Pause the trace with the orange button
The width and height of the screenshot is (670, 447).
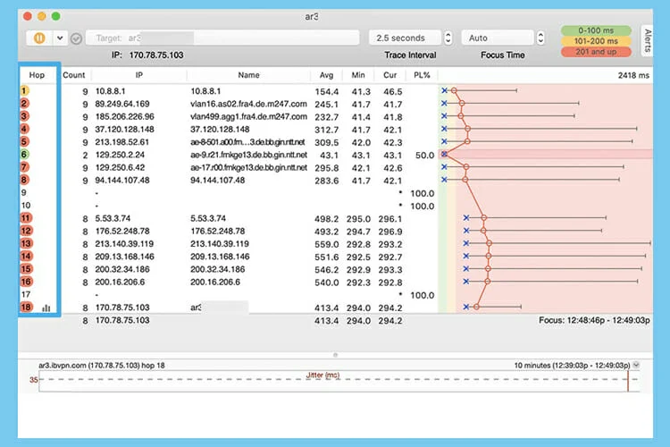pos(39,38)
